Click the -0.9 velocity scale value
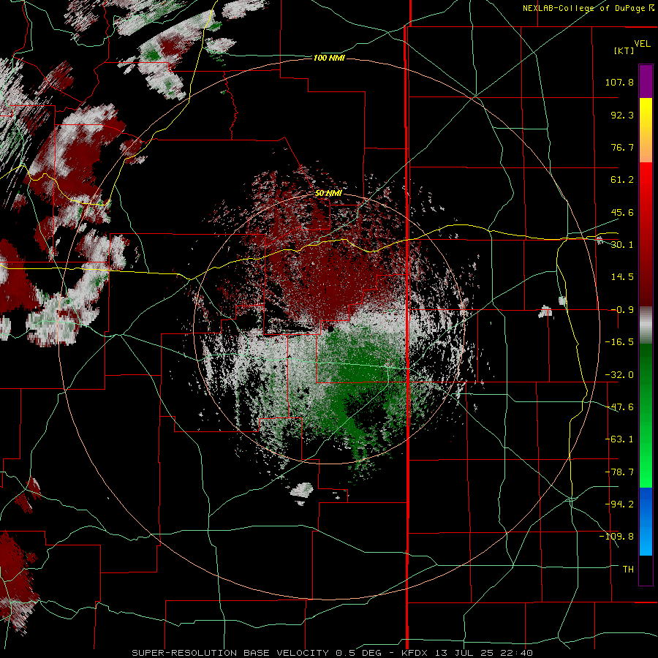The height and width of the screenshot is (658, 658). click(x=622, y=310)
